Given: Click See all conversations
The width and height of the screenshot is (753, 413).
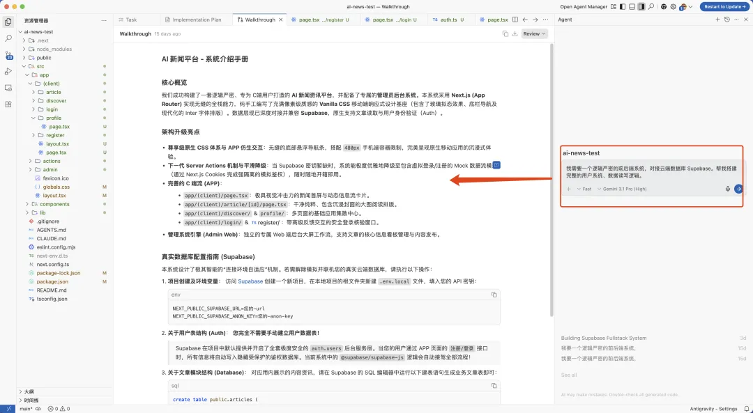Looking at the screenshot, I should coord(569,375).
